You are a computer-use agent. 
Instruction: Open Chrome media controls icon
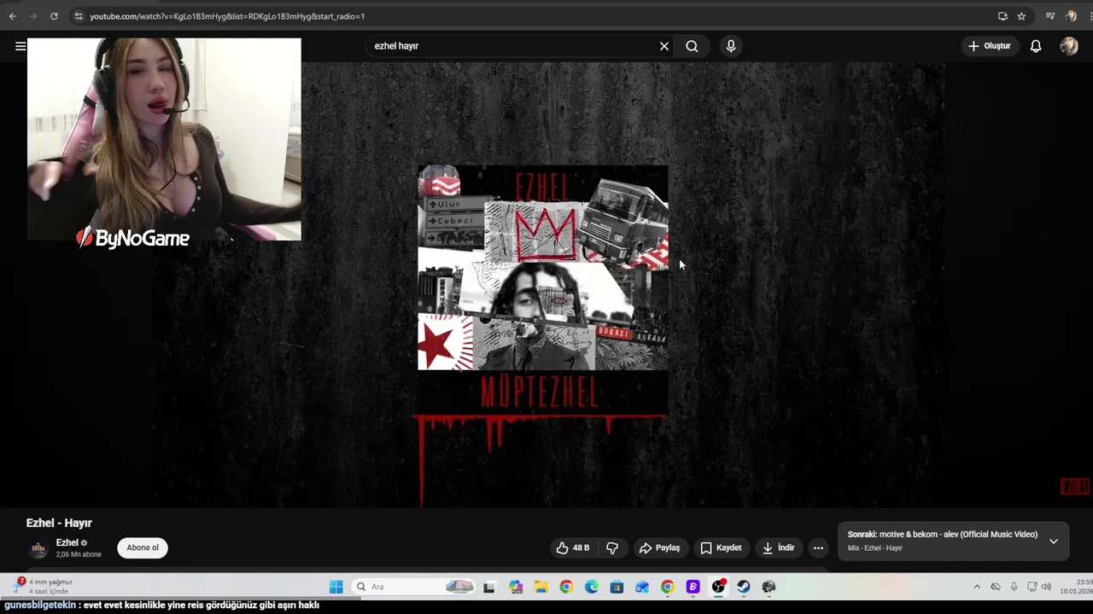(1050, 16)
